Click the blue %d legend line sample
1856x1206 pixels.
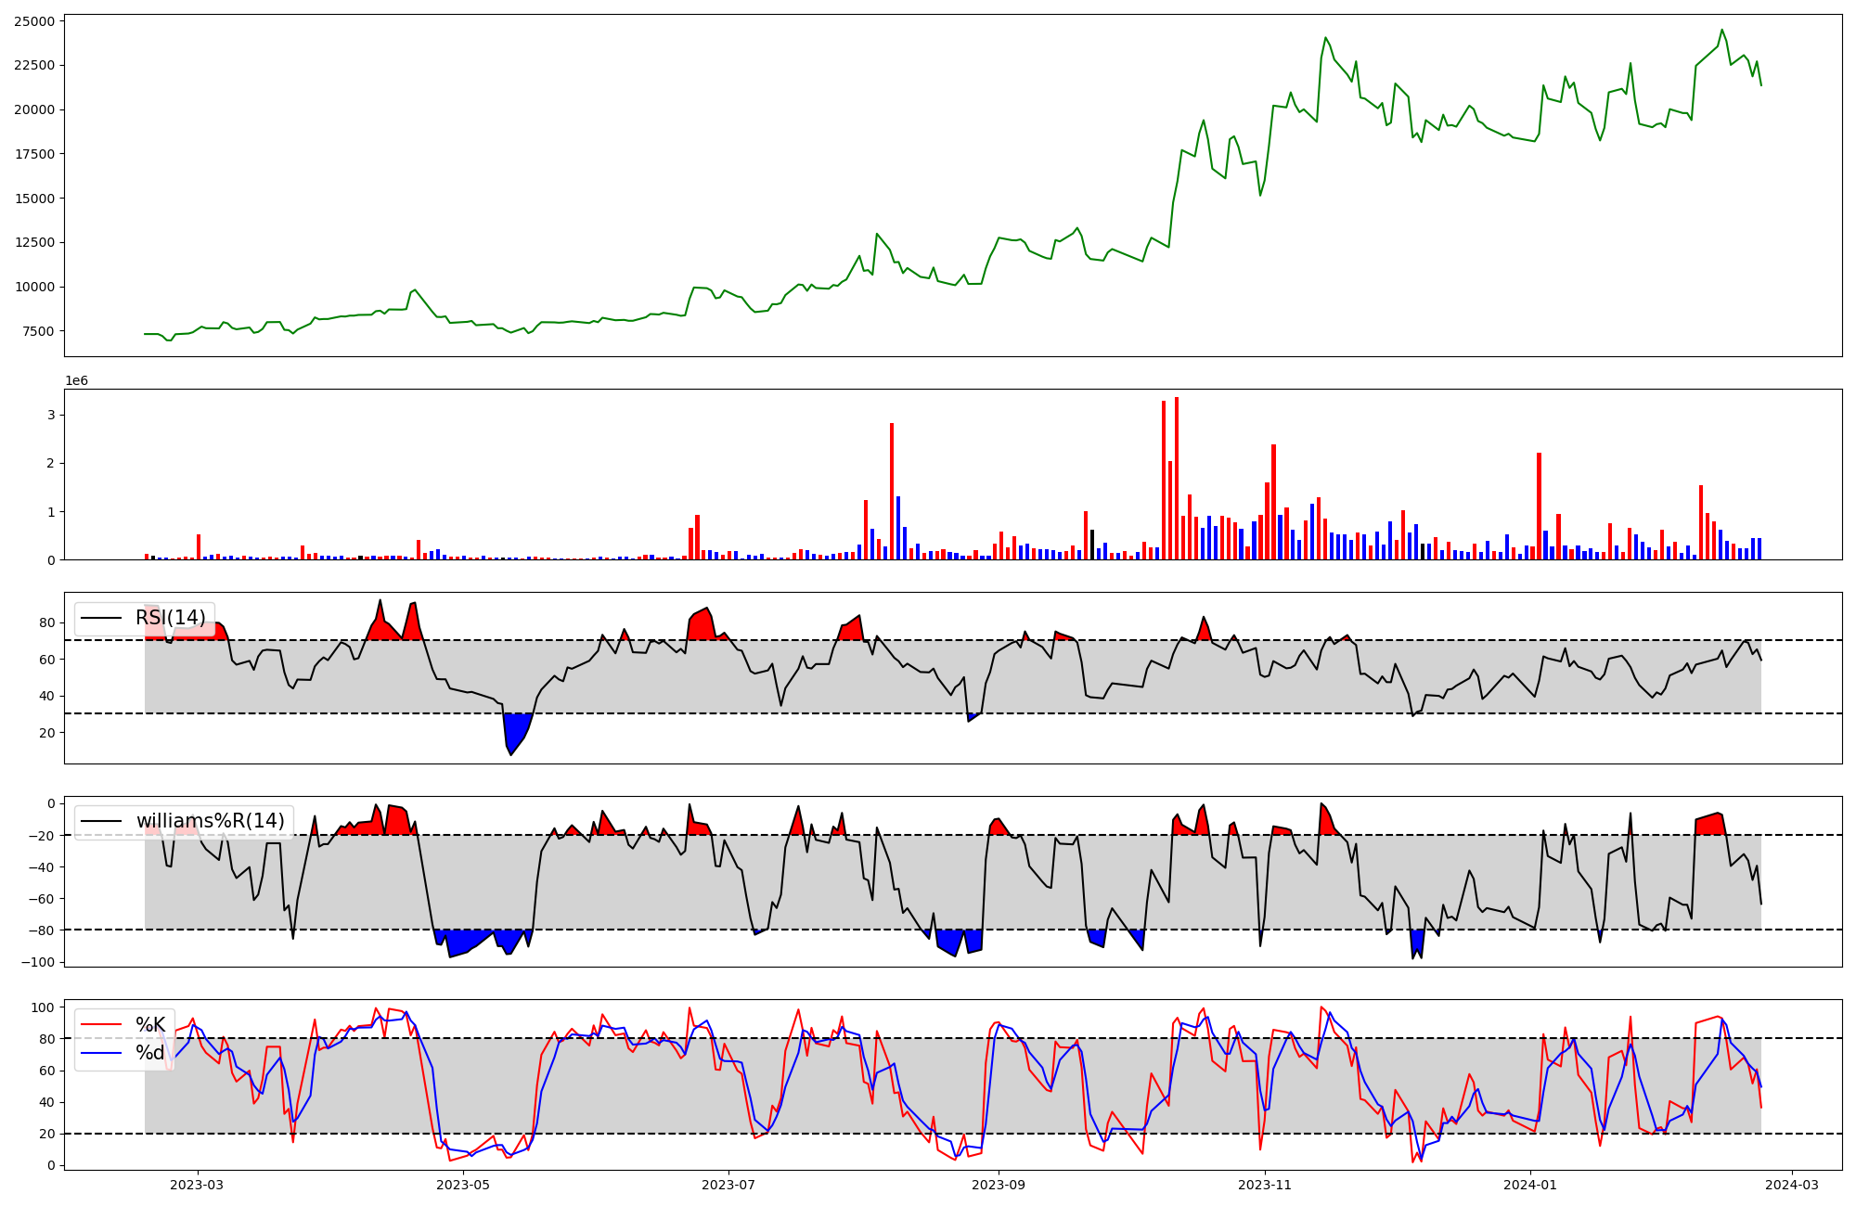(x=101, y=1053)
